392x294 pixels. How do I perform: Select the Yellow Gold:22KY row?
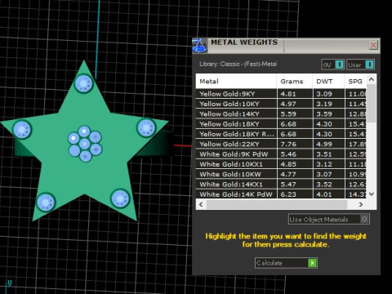pyautogui.click(x=281, y=145)
